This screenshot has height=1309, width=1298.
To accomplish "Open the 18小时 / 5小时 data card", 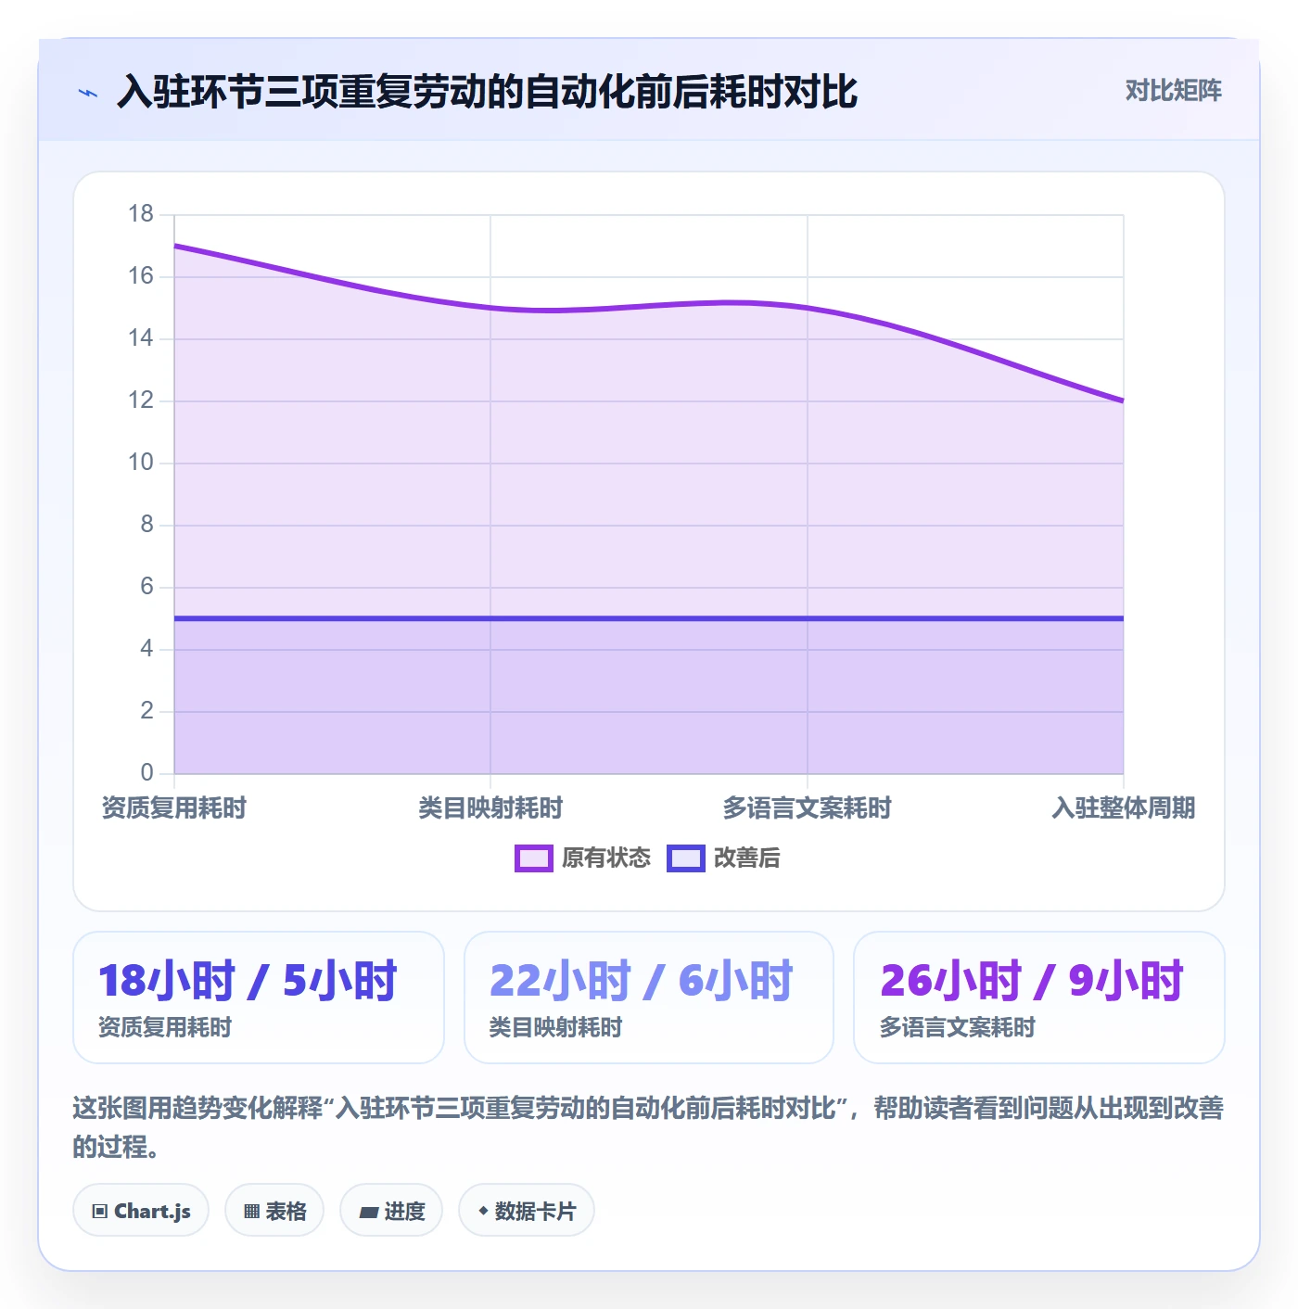I will [259, 998].
